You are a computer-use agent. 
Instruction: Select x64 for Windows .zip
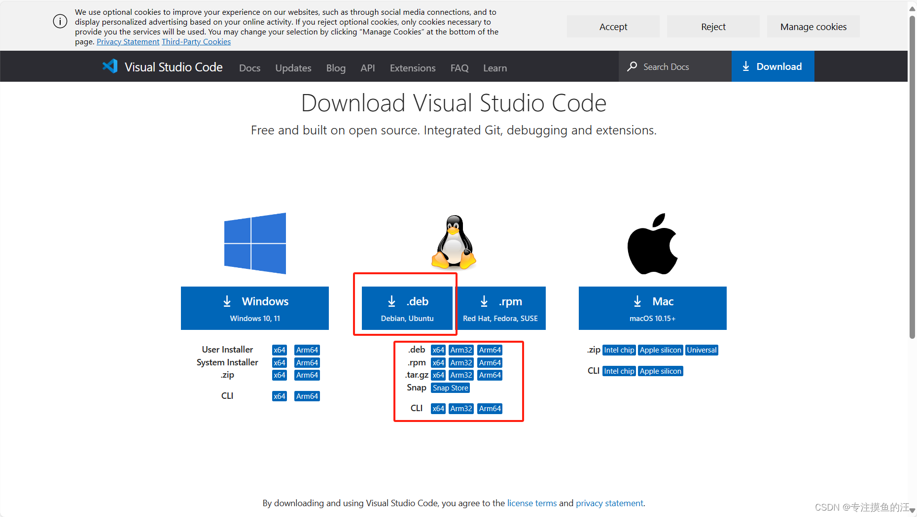click(280, 375)
